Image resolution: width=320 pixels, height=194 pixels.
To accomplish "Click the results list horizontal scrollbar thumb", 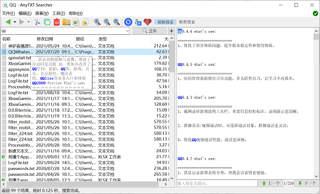I will click(82, 184).
